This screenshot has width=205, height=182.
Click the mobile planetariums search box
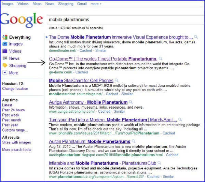pos(126,20)
